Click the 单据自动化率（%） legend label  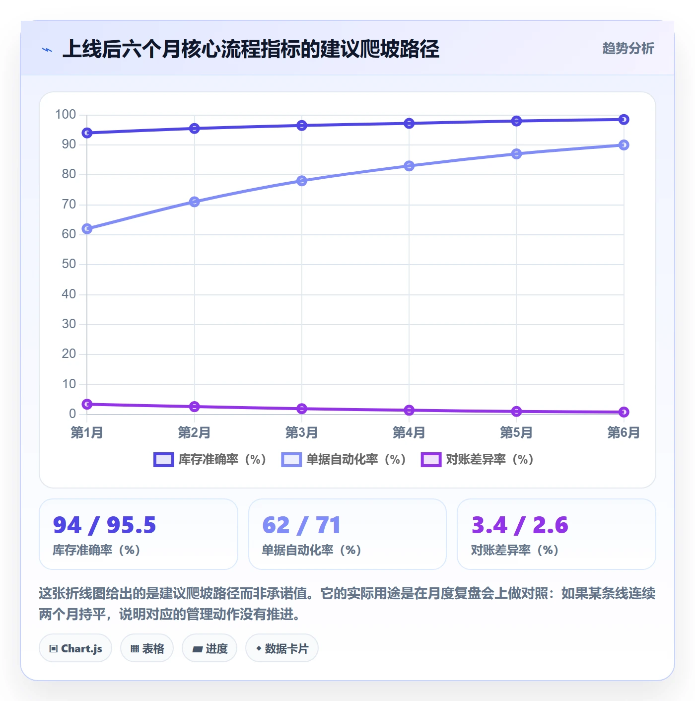(356, 460)
